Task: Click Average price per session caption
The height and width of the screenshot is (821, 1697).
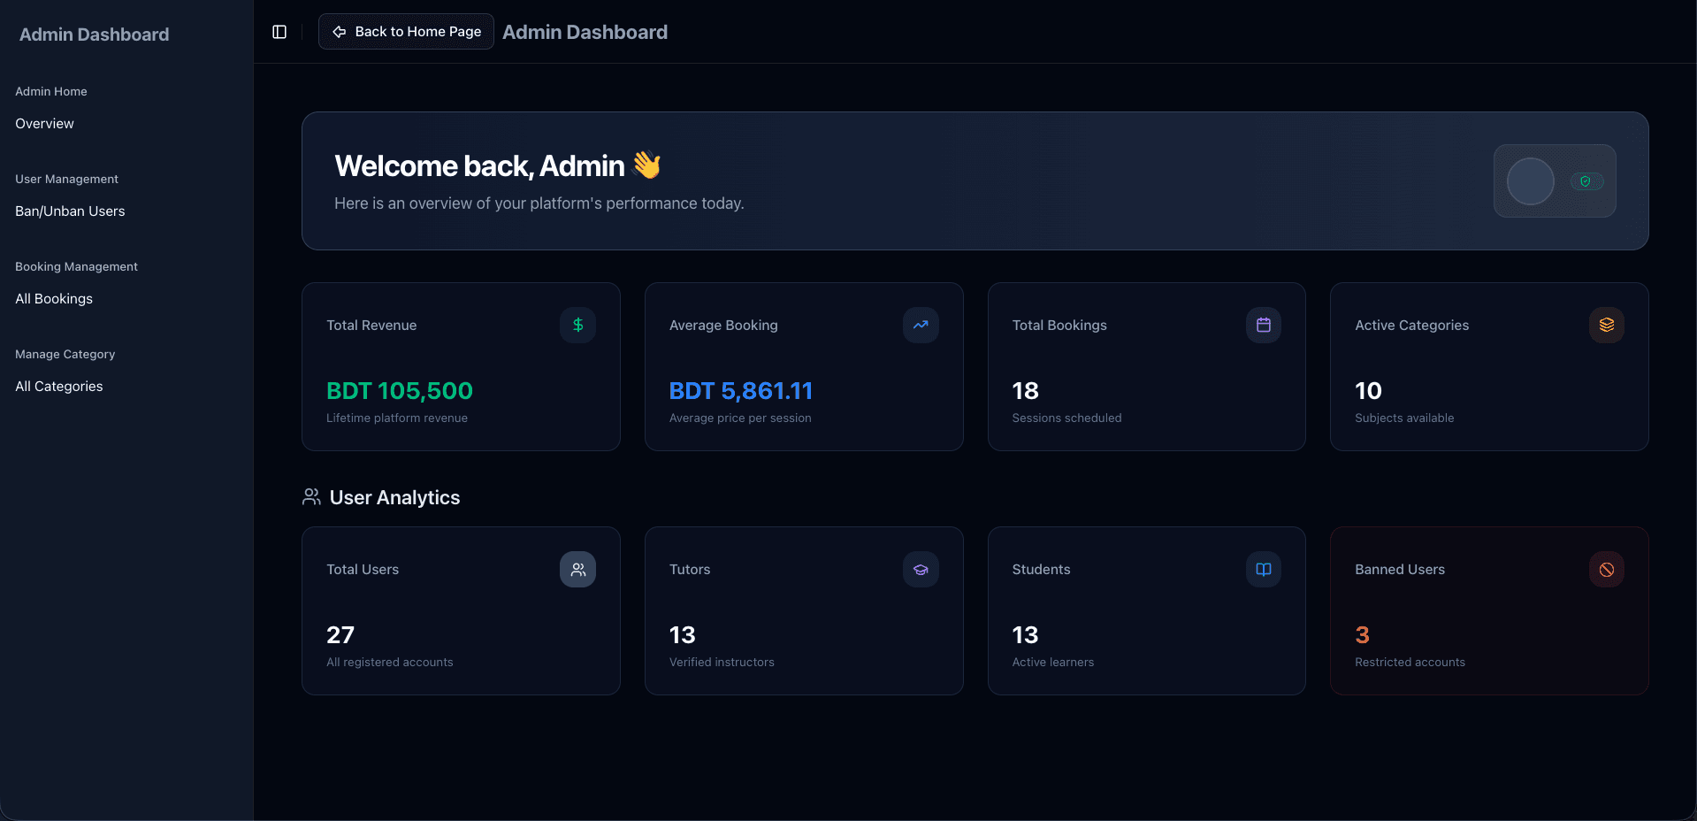Action: coord(740,418)
